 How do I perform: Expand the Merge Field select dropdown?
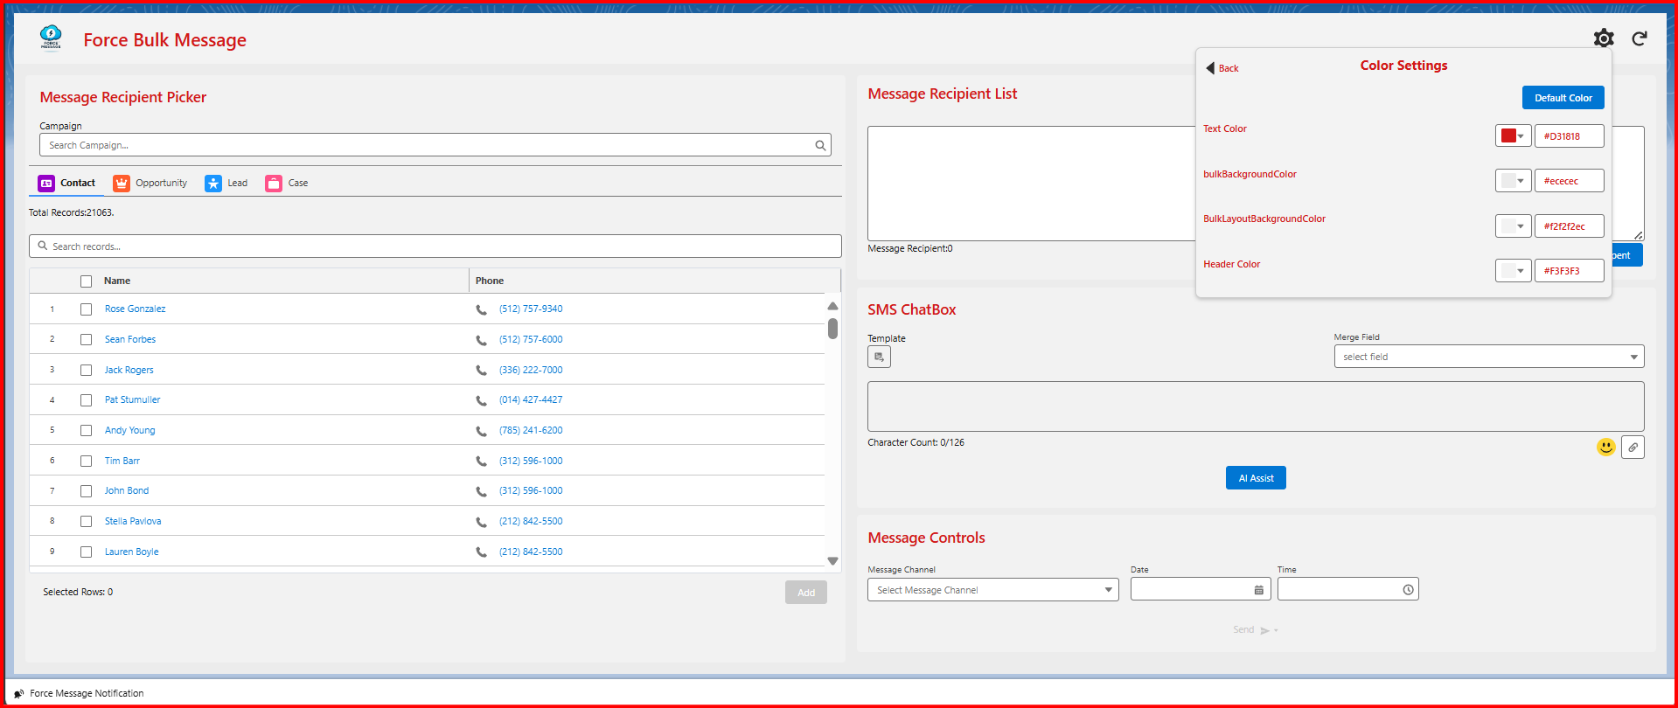(x=1488, y=357)
